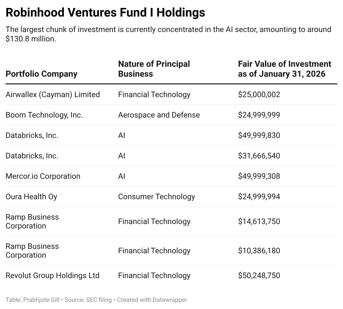Click the $25,000,002 Airwallex value
The height and width of the screenshot is (309, 343).
[259, 94]
